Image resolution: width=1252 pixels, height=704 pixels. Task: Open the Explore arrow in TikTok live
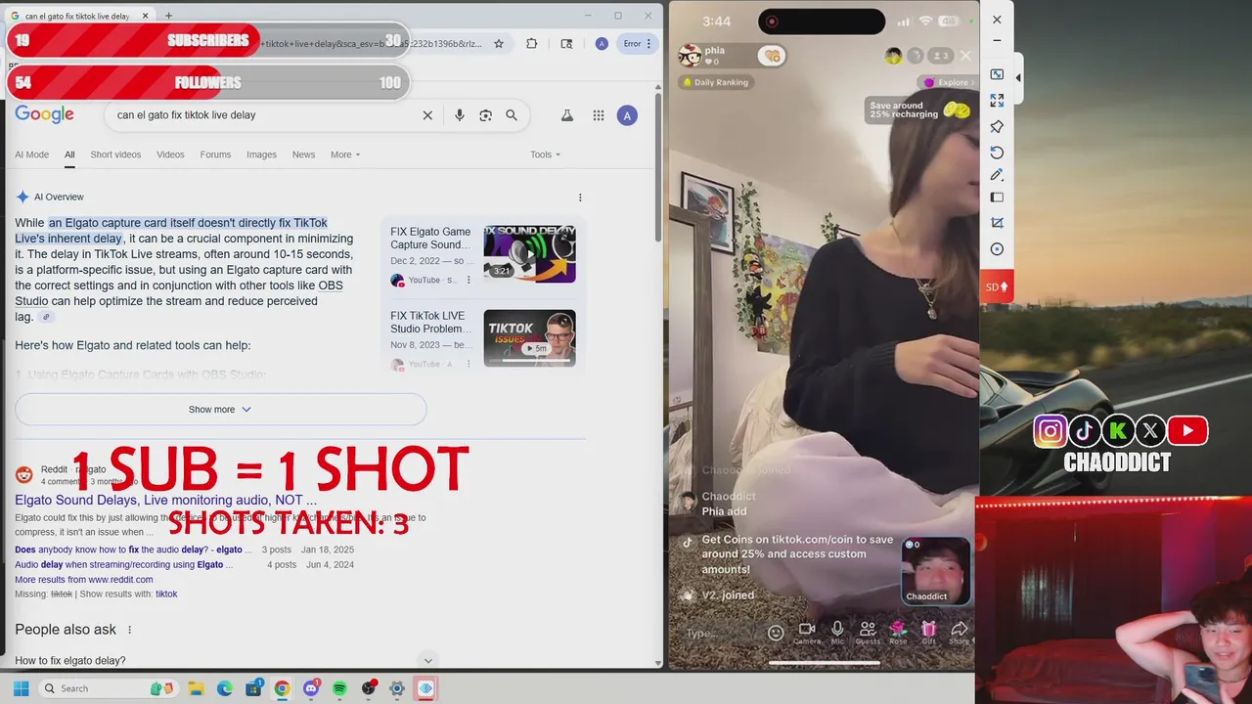(x=948, y=82)
